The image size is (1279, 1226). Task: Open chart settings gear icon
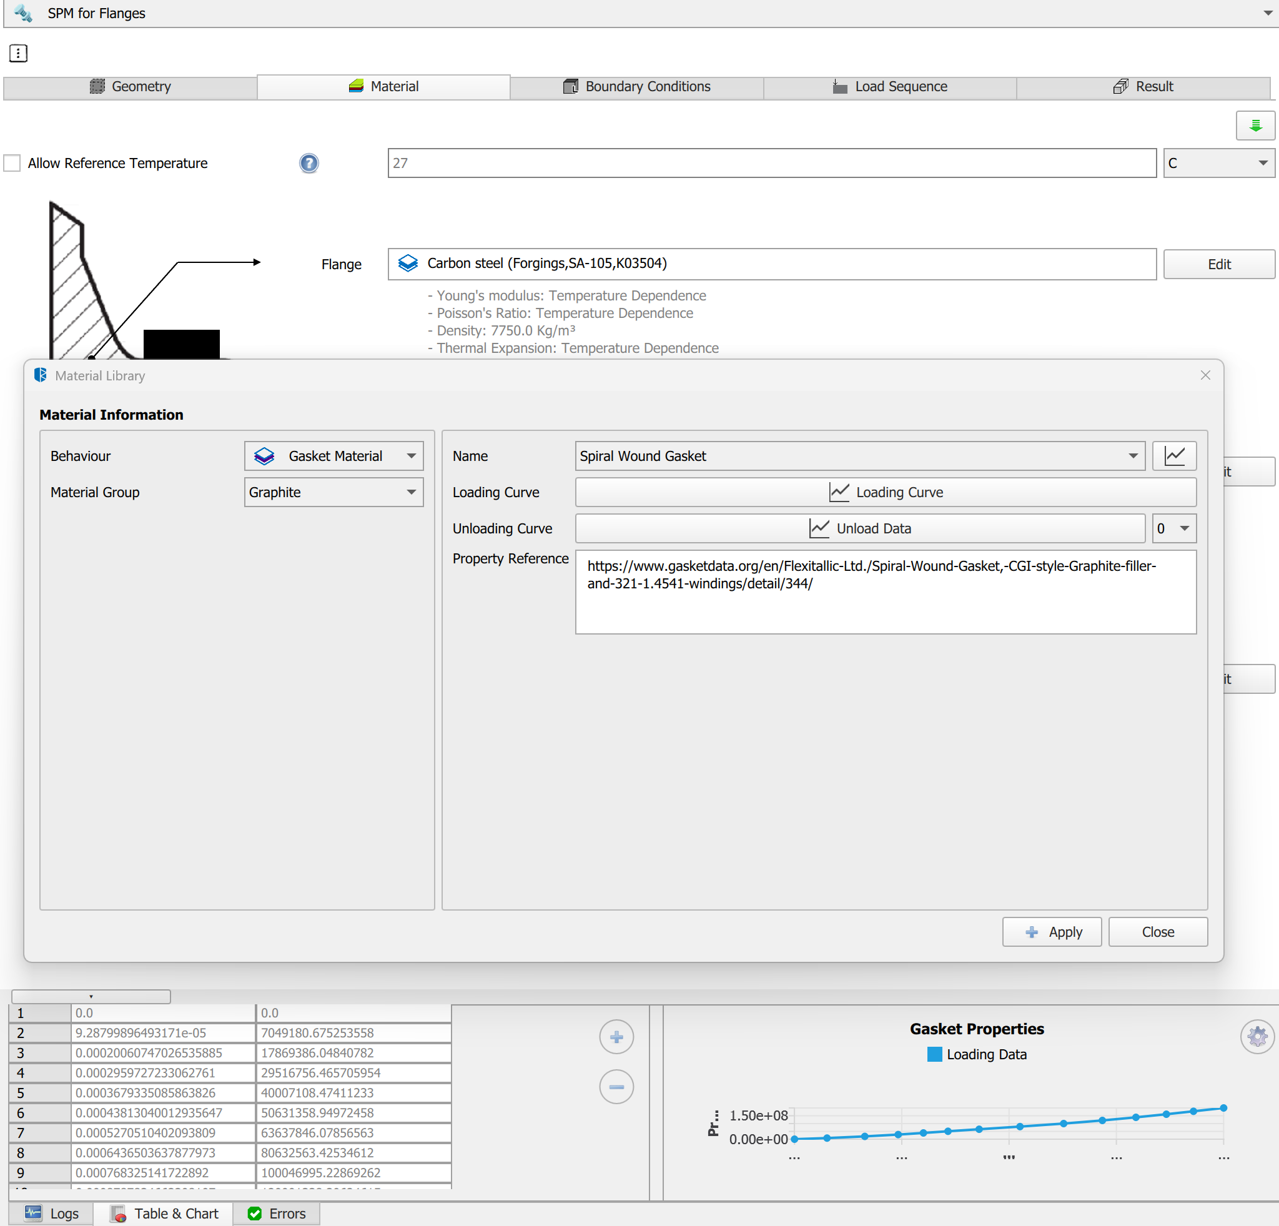tap(1256, 1036)
